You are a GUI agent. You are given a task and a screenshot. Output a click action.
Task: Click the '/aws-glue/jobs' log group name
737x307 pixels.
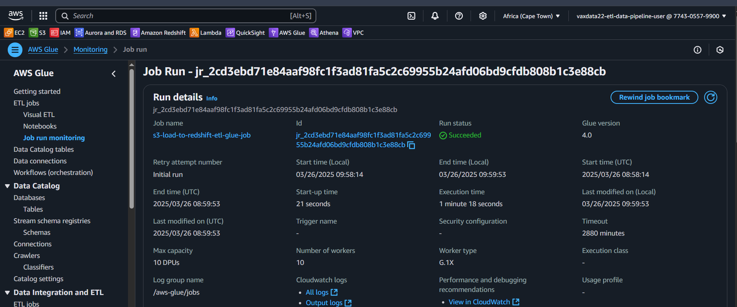pos(176,292)
